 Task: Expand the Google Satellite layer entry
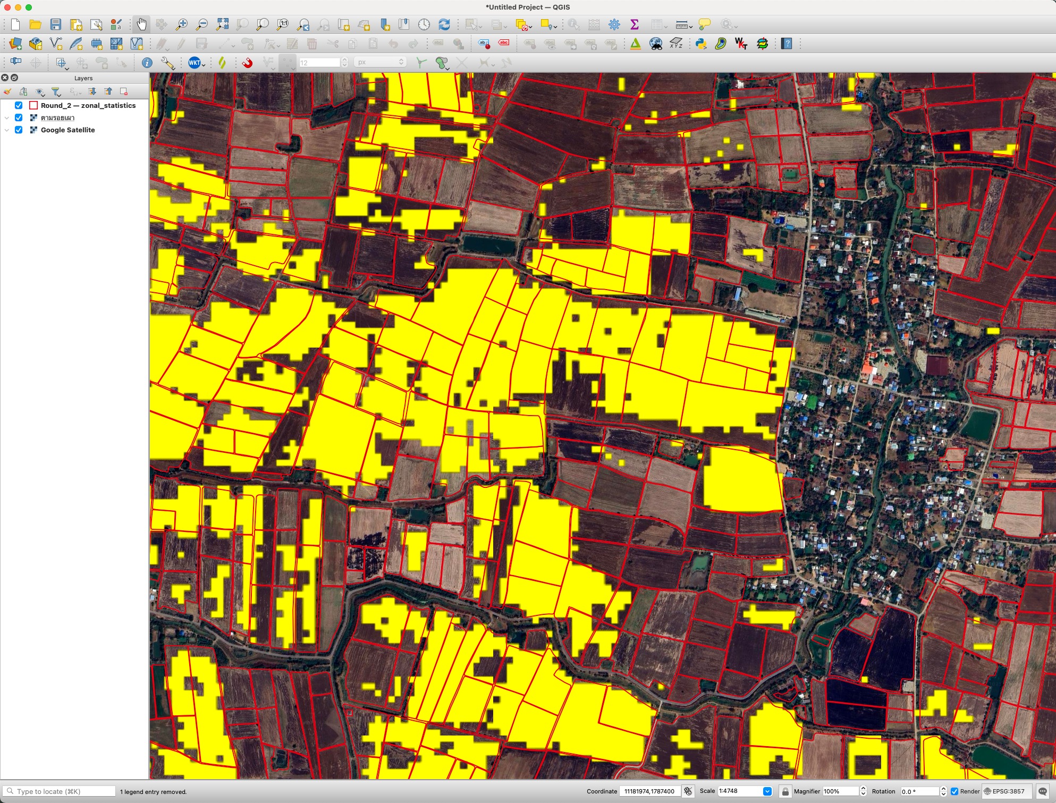click(x=7, y=130)
